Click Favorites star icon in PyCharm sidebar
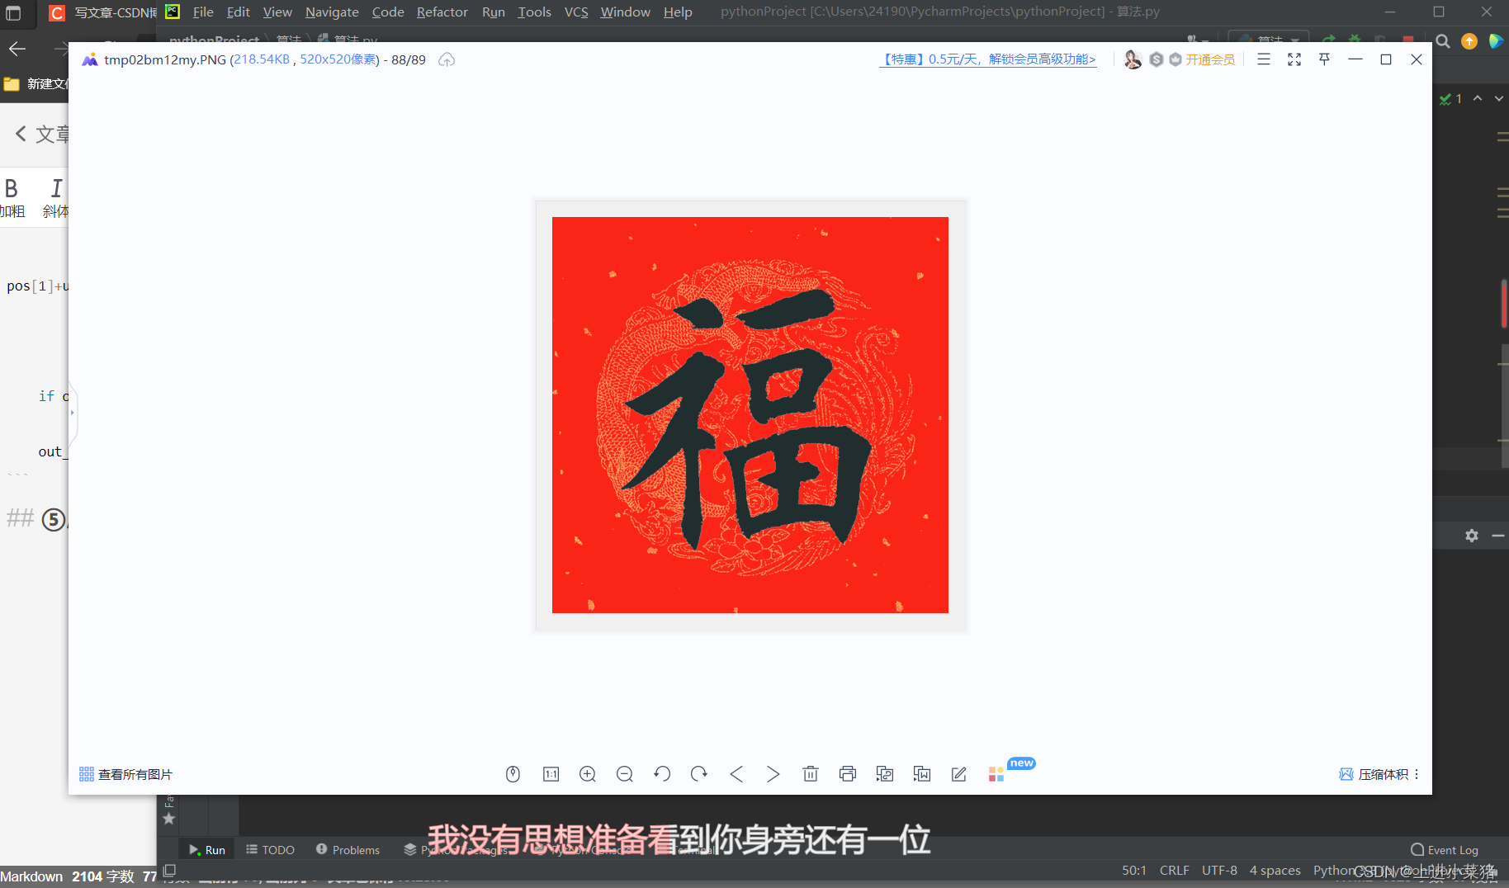The height and width of the screenshot is (888, 1509). 169,819
